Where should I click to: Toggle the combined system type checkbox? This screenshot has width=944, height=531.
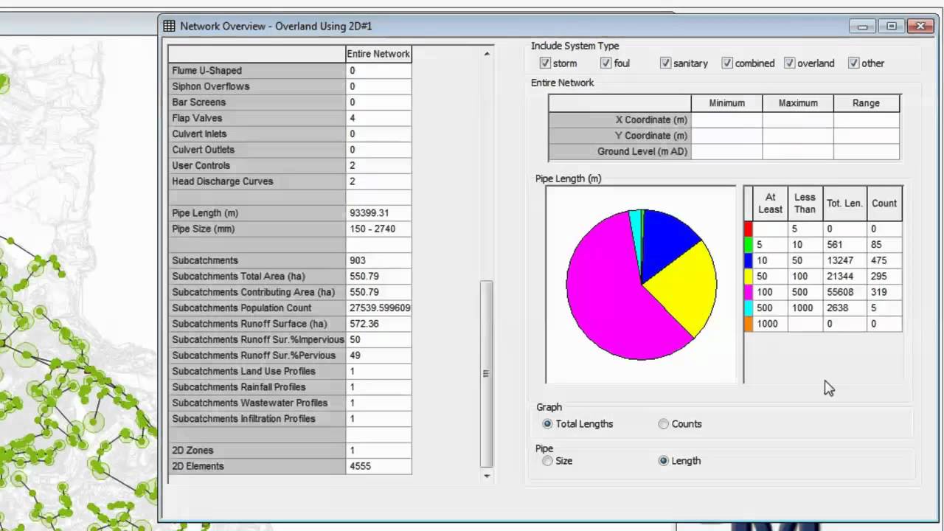click(x=727, y=63)
